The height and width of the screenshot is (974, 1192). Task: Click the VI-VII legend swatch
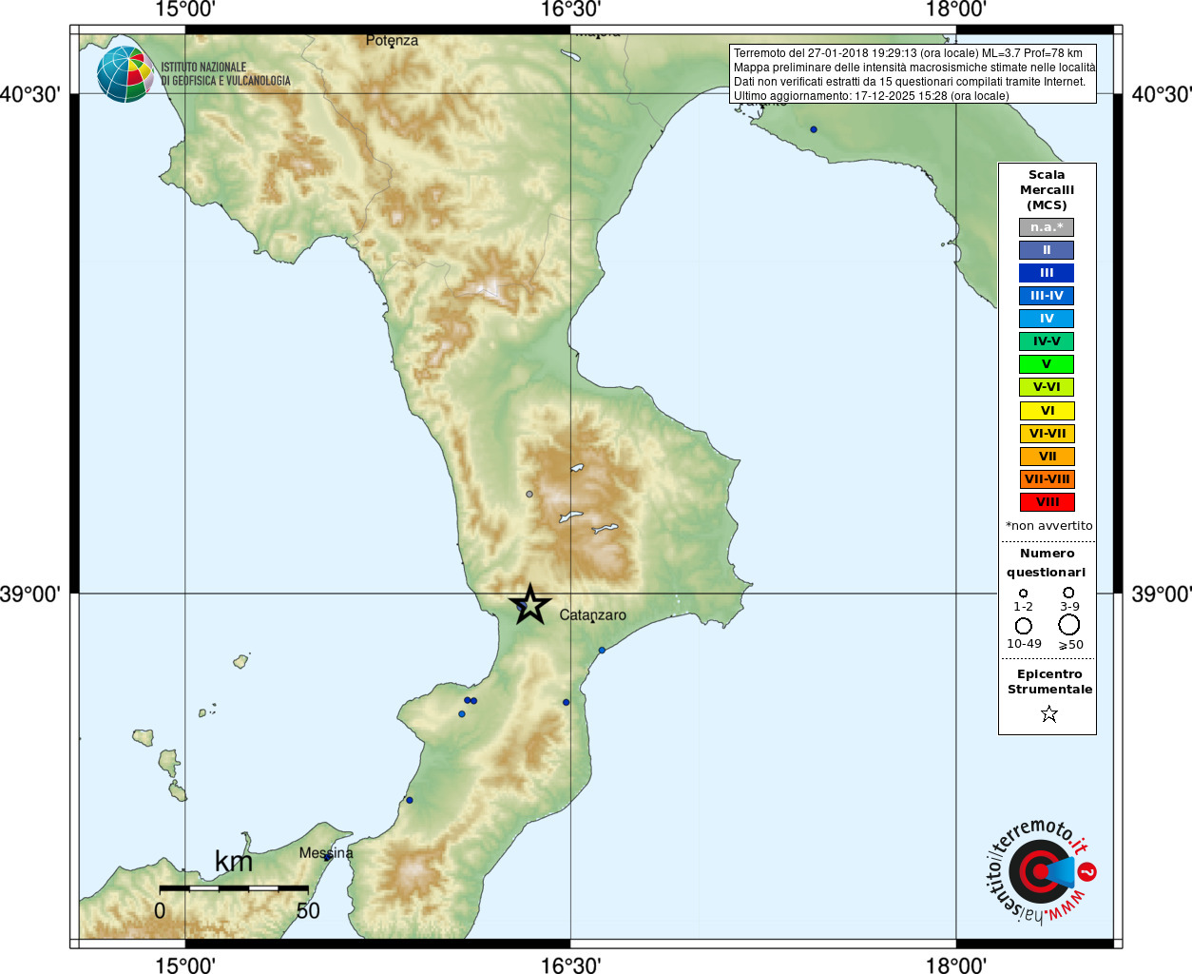point(1047,434)
